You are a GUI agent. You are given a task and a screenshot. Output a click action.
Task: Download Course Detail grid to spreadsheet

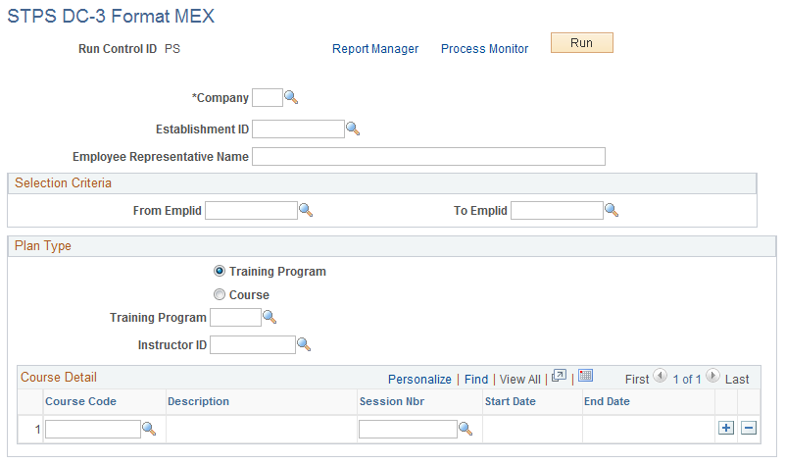[586, 377]
